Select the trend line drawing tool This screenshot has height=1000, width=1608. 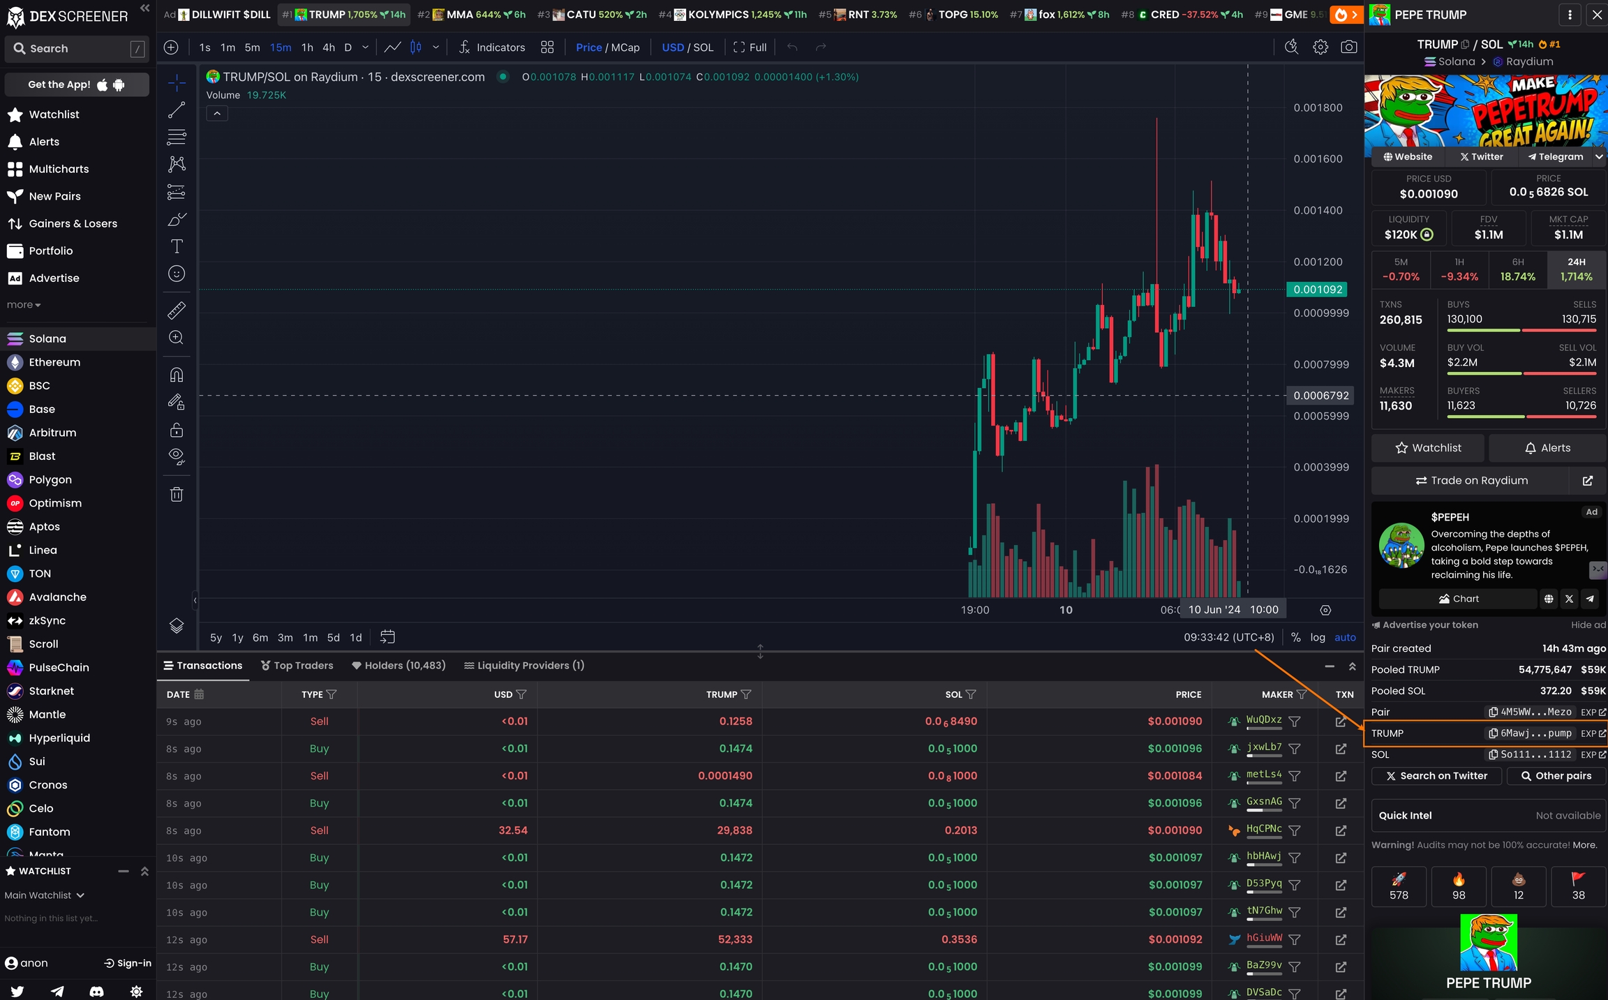coord(177,110)
